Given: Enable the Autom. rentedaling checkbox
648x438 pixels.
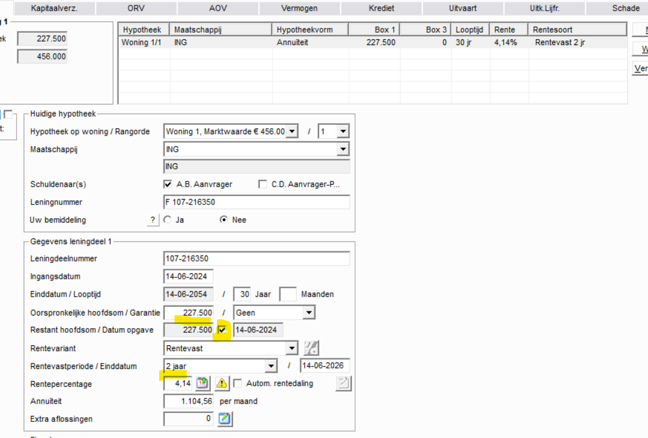Looking at the screenshot, I should 238,383.
